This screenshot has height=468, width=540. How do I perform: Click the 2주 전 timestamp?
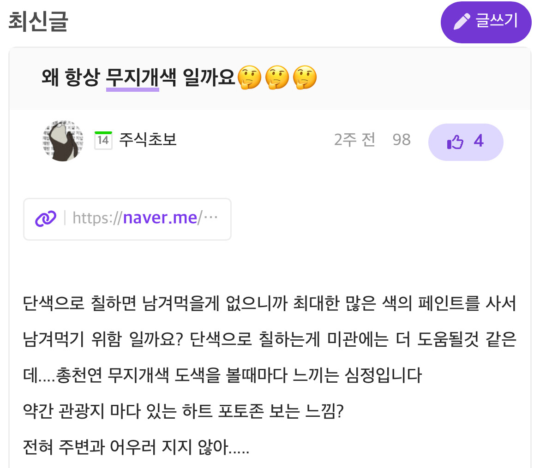[x=354, y=140]
